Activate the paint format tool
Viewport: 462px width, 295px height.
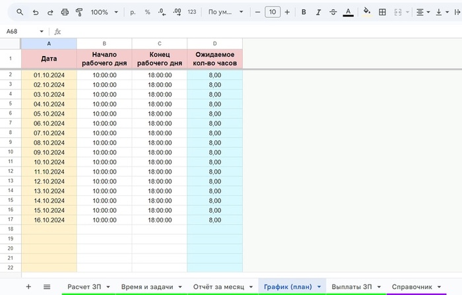pyautogui.click(x=80, y=12)
